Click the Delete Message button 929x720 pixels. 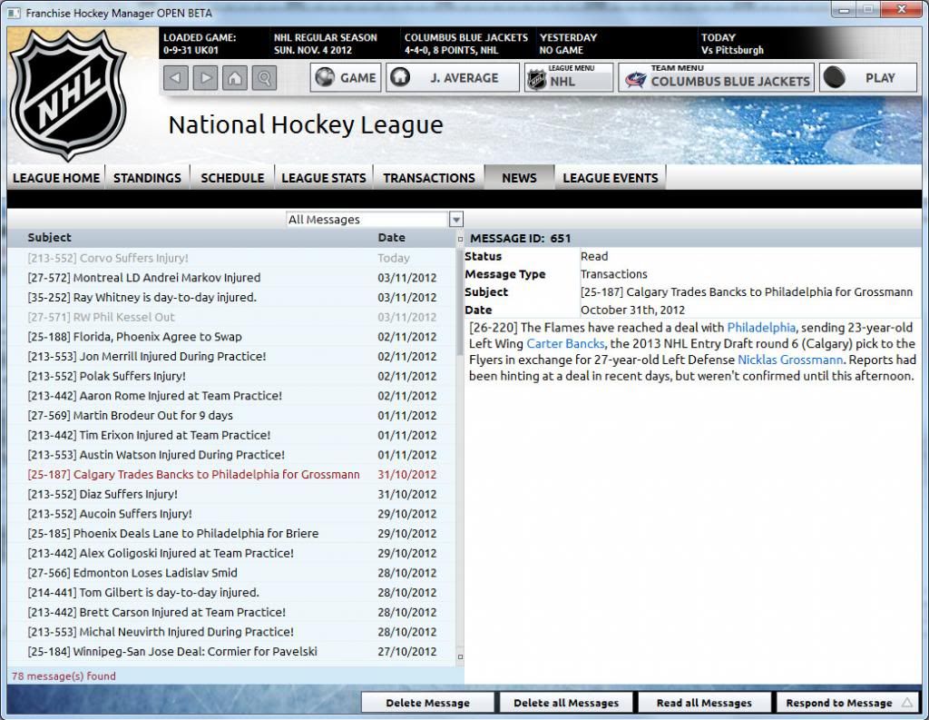(x=428, y=703)
